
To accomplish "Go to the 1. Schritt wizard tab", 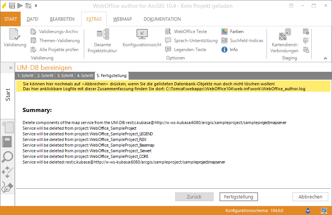I will [x=26, y=76].
